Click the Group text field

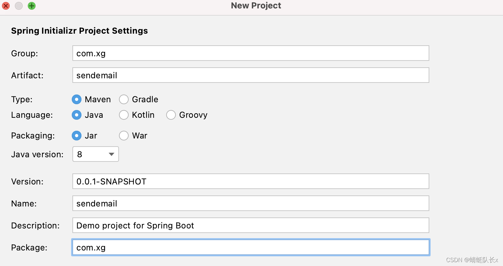pyautogui.click(x=251, y=53)
